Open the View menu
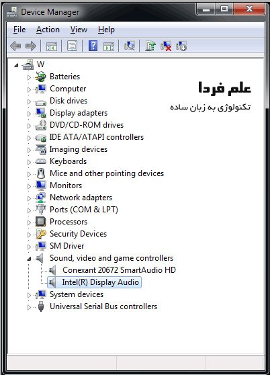Screen dimensions: 270x375 tap(79, 30)
